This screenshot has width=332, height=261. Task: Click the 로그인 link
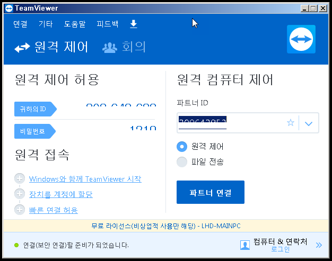(281, 249)
